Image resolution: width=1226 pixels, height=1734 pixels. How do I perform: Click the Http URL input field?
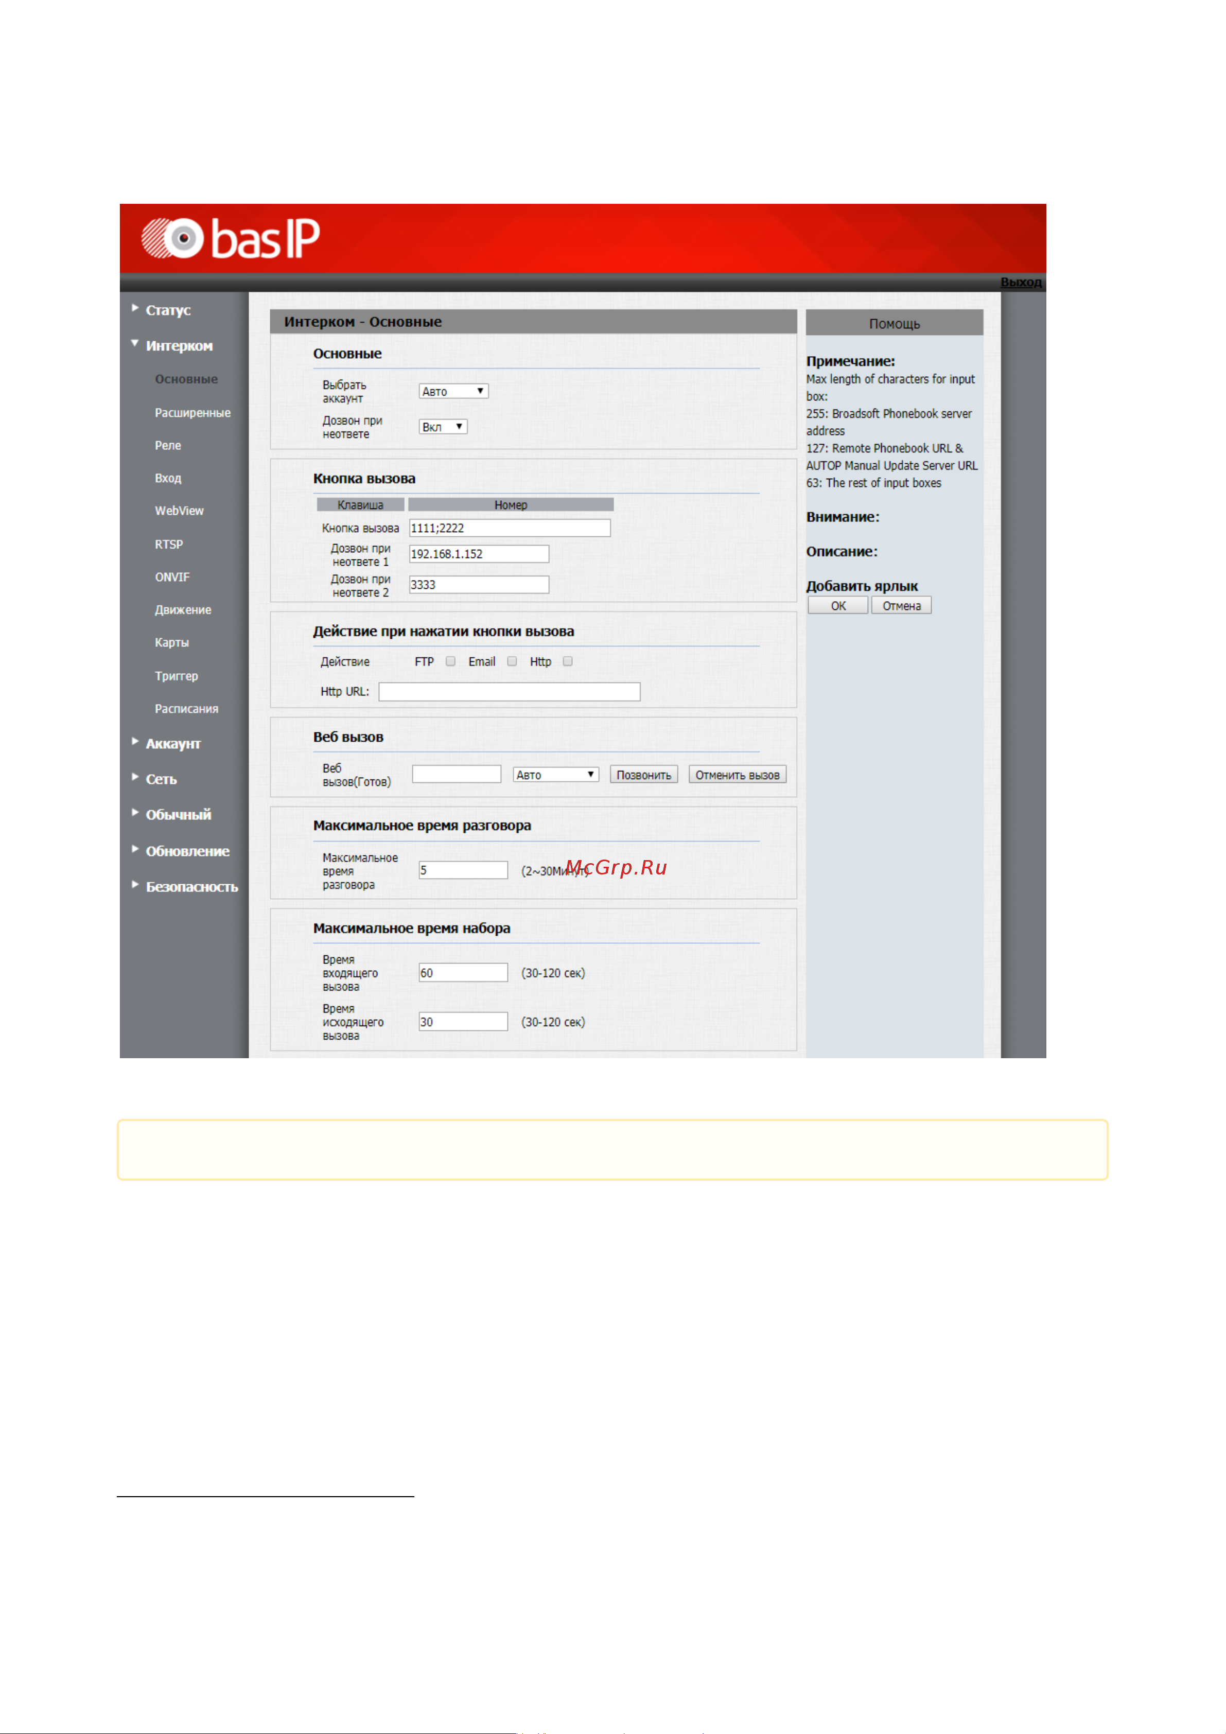510,692
